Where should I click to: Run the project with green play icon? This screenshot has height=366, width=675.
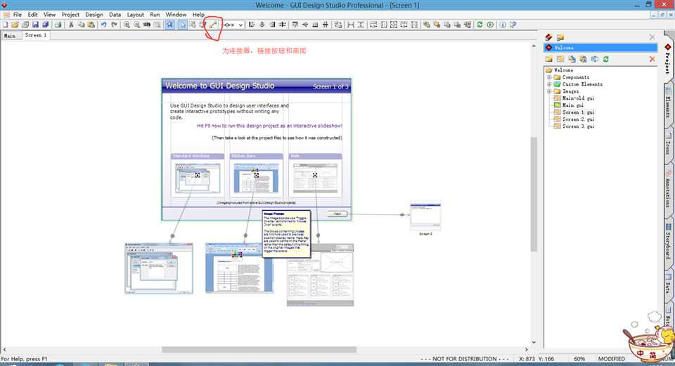pyautogui.click(x=490, y=25)
